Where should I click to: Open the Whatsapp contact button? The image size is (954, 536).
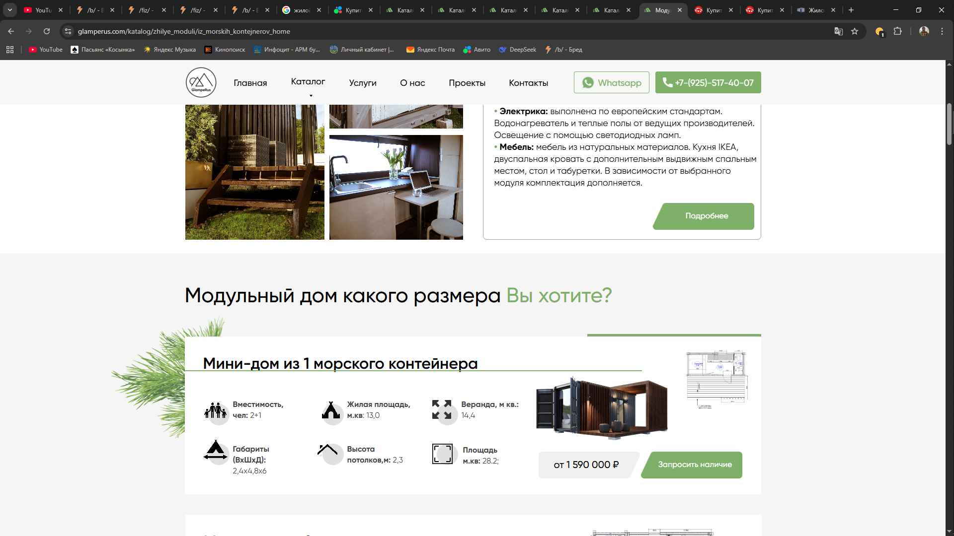[611, 82]
